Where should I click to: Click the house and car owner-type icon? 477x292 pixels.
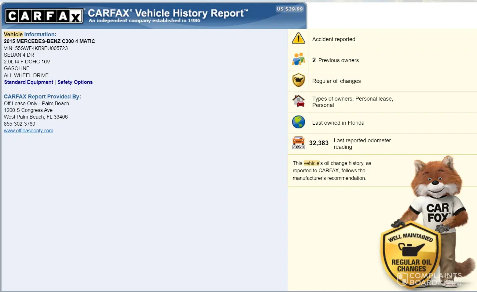pyautogui.click(x=298, y=101)
